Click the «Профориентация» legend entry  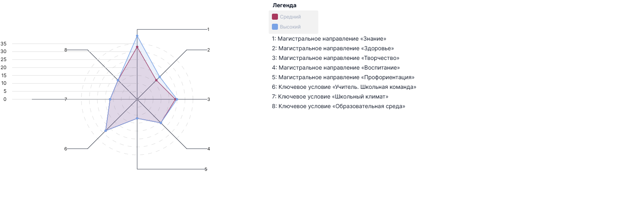coord(343,78)
